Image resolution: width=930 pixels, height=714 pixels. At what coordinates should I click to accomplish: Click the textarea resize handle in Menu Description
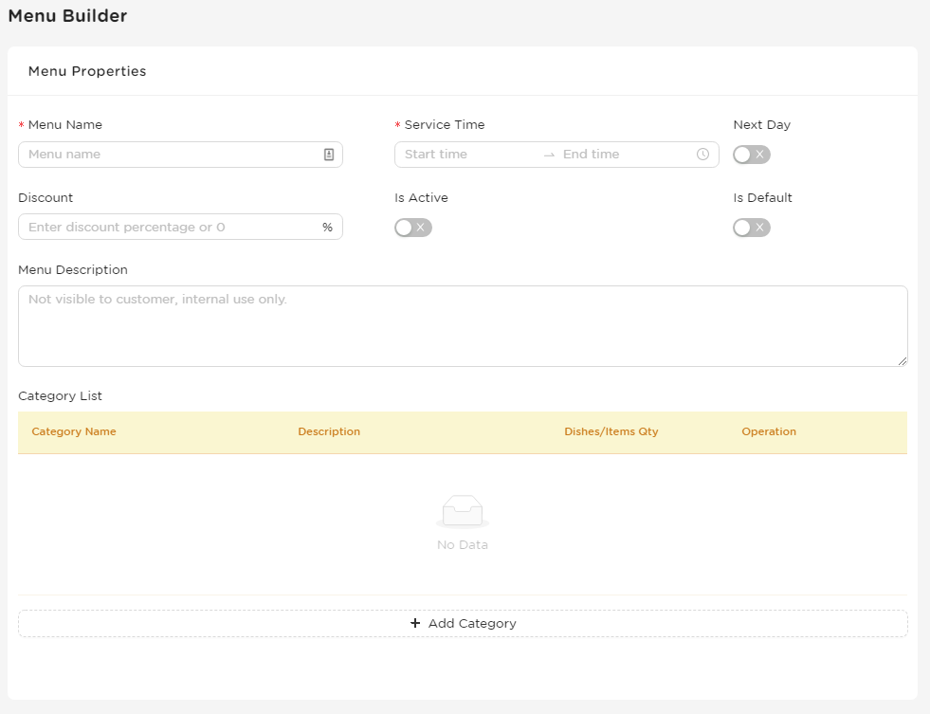(x=903, y=361)
